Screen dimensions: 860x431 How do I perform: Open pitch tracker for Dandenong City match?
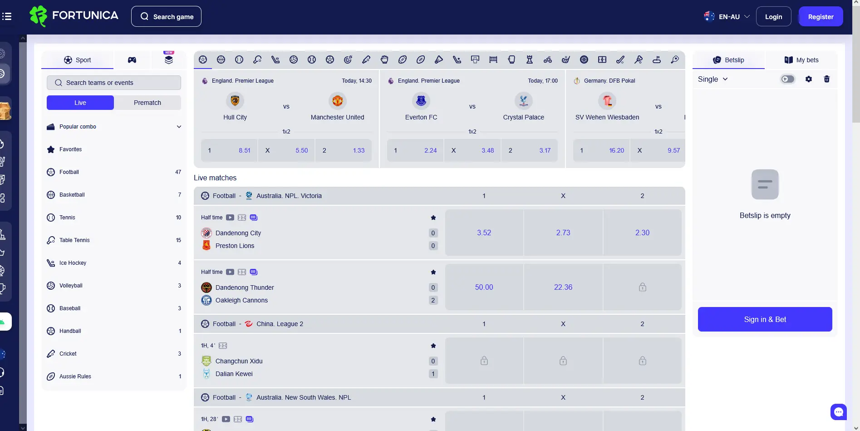tap(242, 218)
